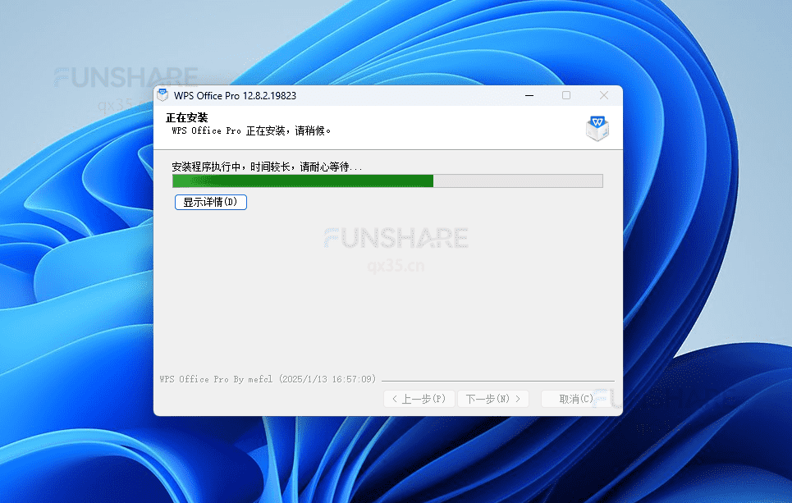Show installation details with 显示详情(D) button

click(211, 202)
